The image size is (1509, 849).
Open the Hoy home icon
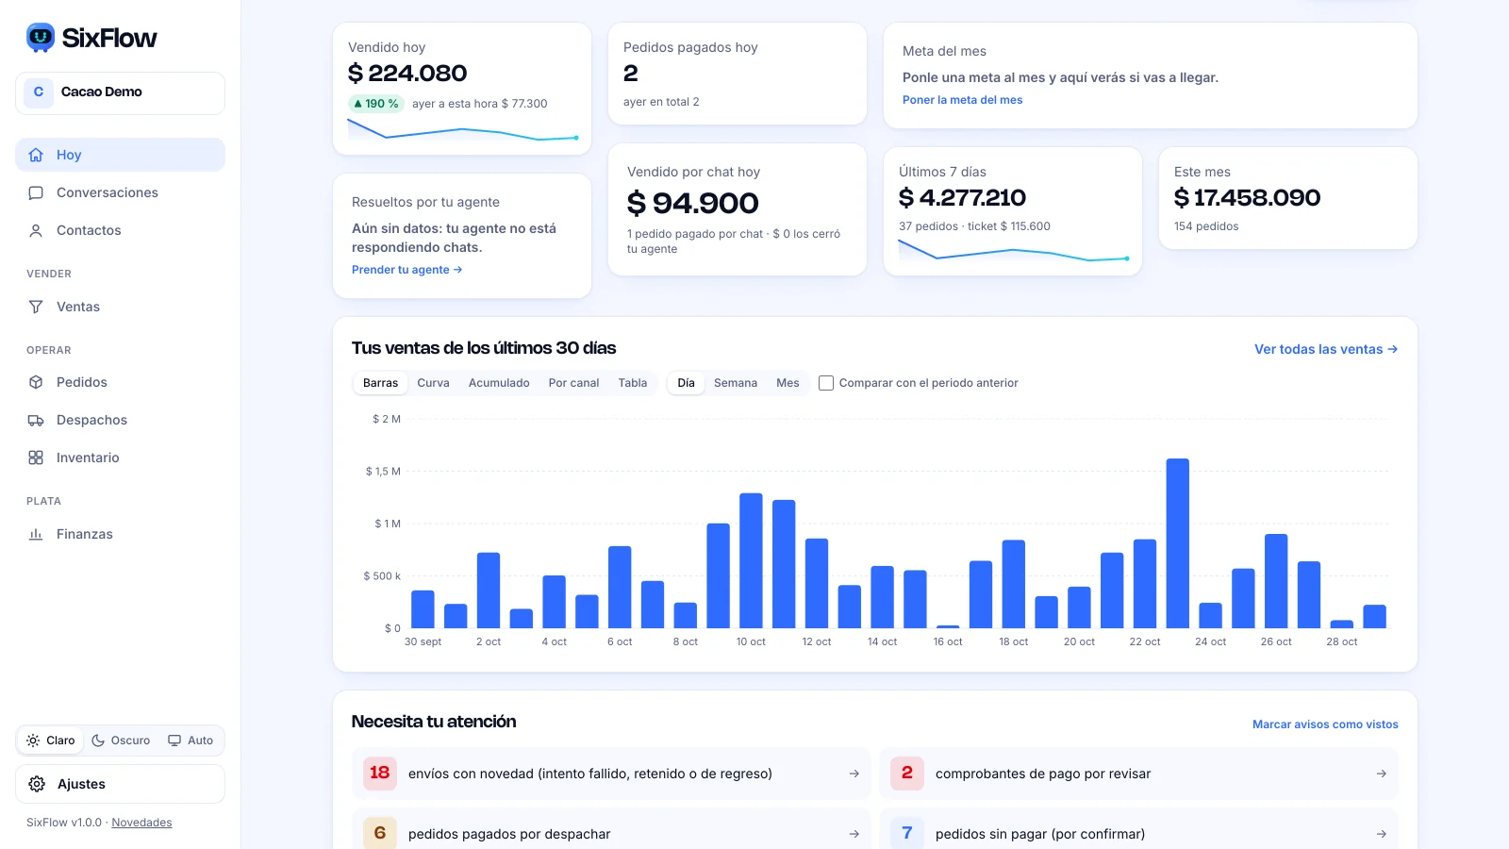(36, 155)
